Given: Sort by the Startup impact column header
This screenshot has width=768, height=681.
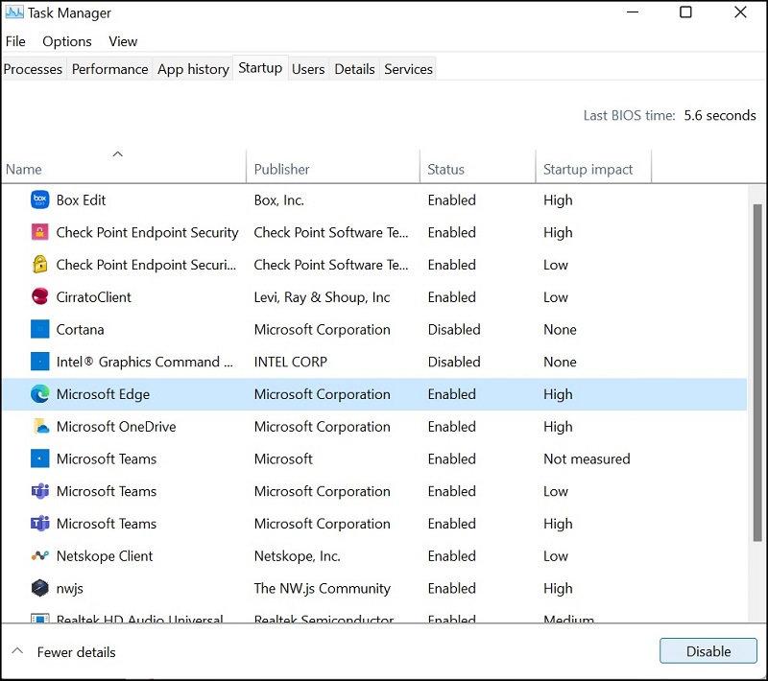Looking at the screenshot, I should click(x=593, y=166).
